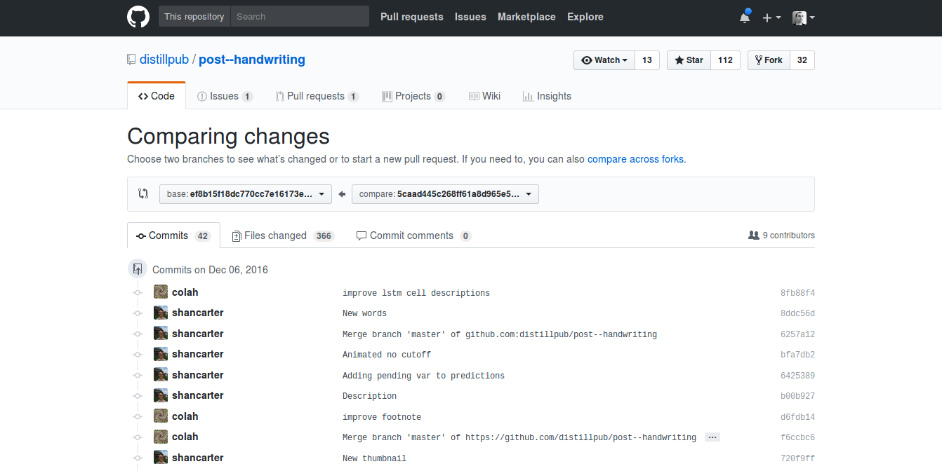
Task: Open commit hash 8fb88f4
Action: coord(797,293)
